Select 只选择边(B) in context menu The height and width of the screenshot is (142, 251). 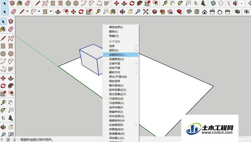tap(120, 99)
